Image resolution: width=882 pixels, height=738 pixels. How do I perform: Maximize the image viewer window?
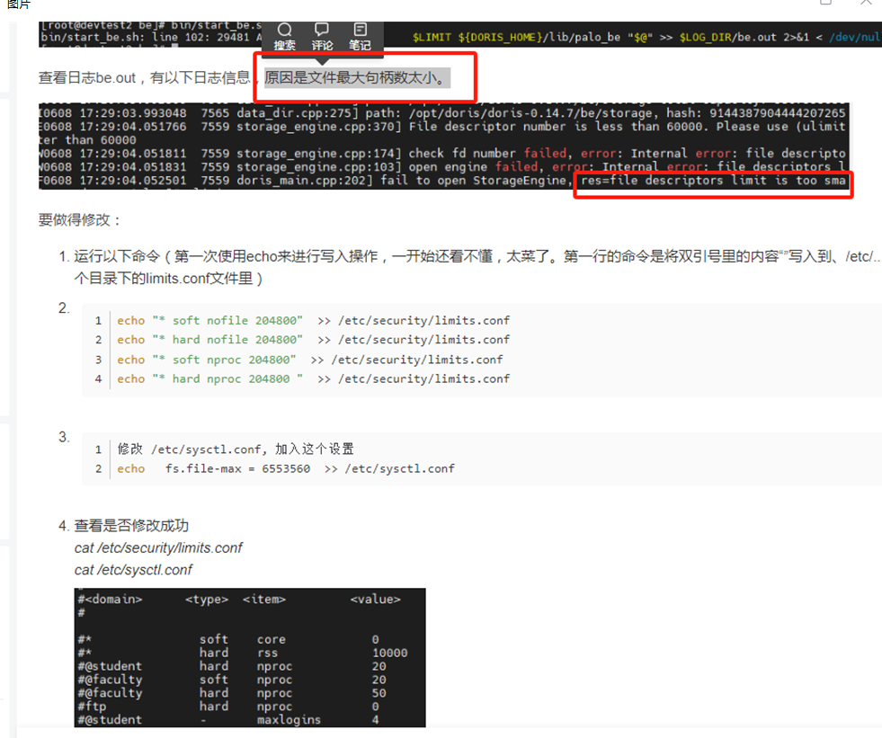point(826,4)
